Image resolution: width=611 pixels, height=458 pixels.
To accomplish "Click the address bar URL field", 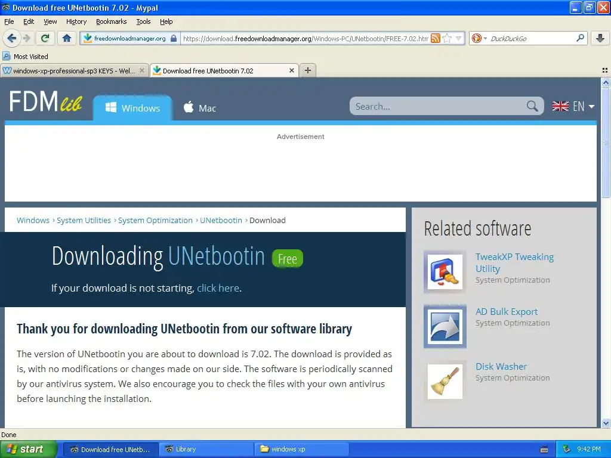I will (305, 38).
